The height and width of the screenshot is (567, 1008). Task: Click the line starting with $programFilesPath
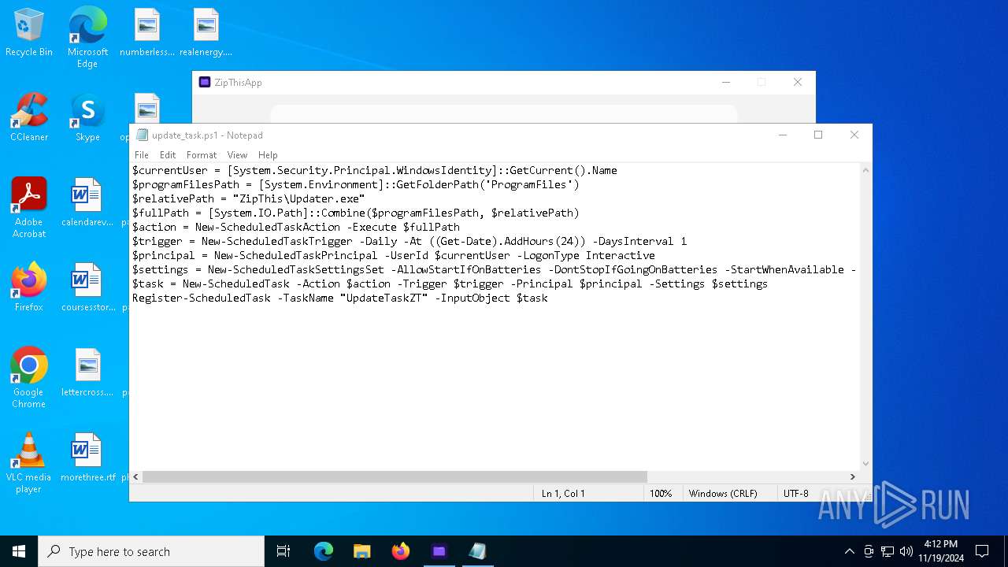coord(356,184)
